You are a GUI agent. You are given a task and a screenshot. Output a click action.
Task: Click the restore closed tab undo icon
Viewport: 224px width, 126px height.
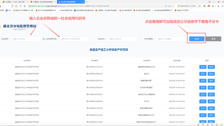pos(20,6)
